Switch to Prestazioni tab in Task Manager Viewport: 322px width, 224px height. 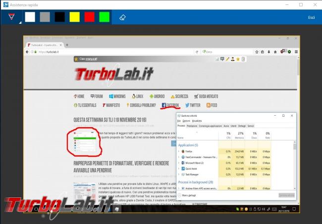coord(192,126)
